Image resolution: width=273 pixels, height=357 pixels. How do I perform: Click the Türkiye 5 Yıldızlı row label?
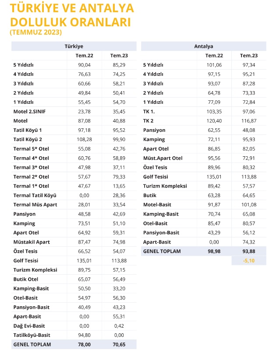coord(23,65)
